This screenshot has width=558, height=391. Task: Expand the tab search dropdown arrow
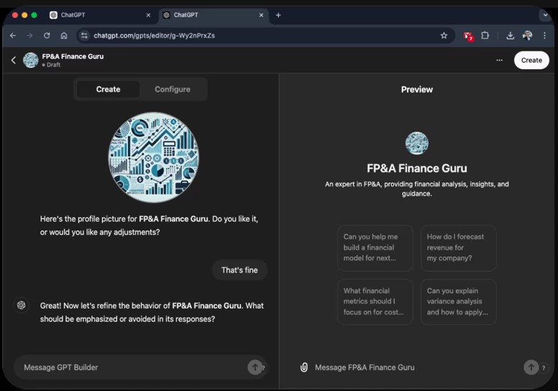pyautogui.click(x=544, y=15)
